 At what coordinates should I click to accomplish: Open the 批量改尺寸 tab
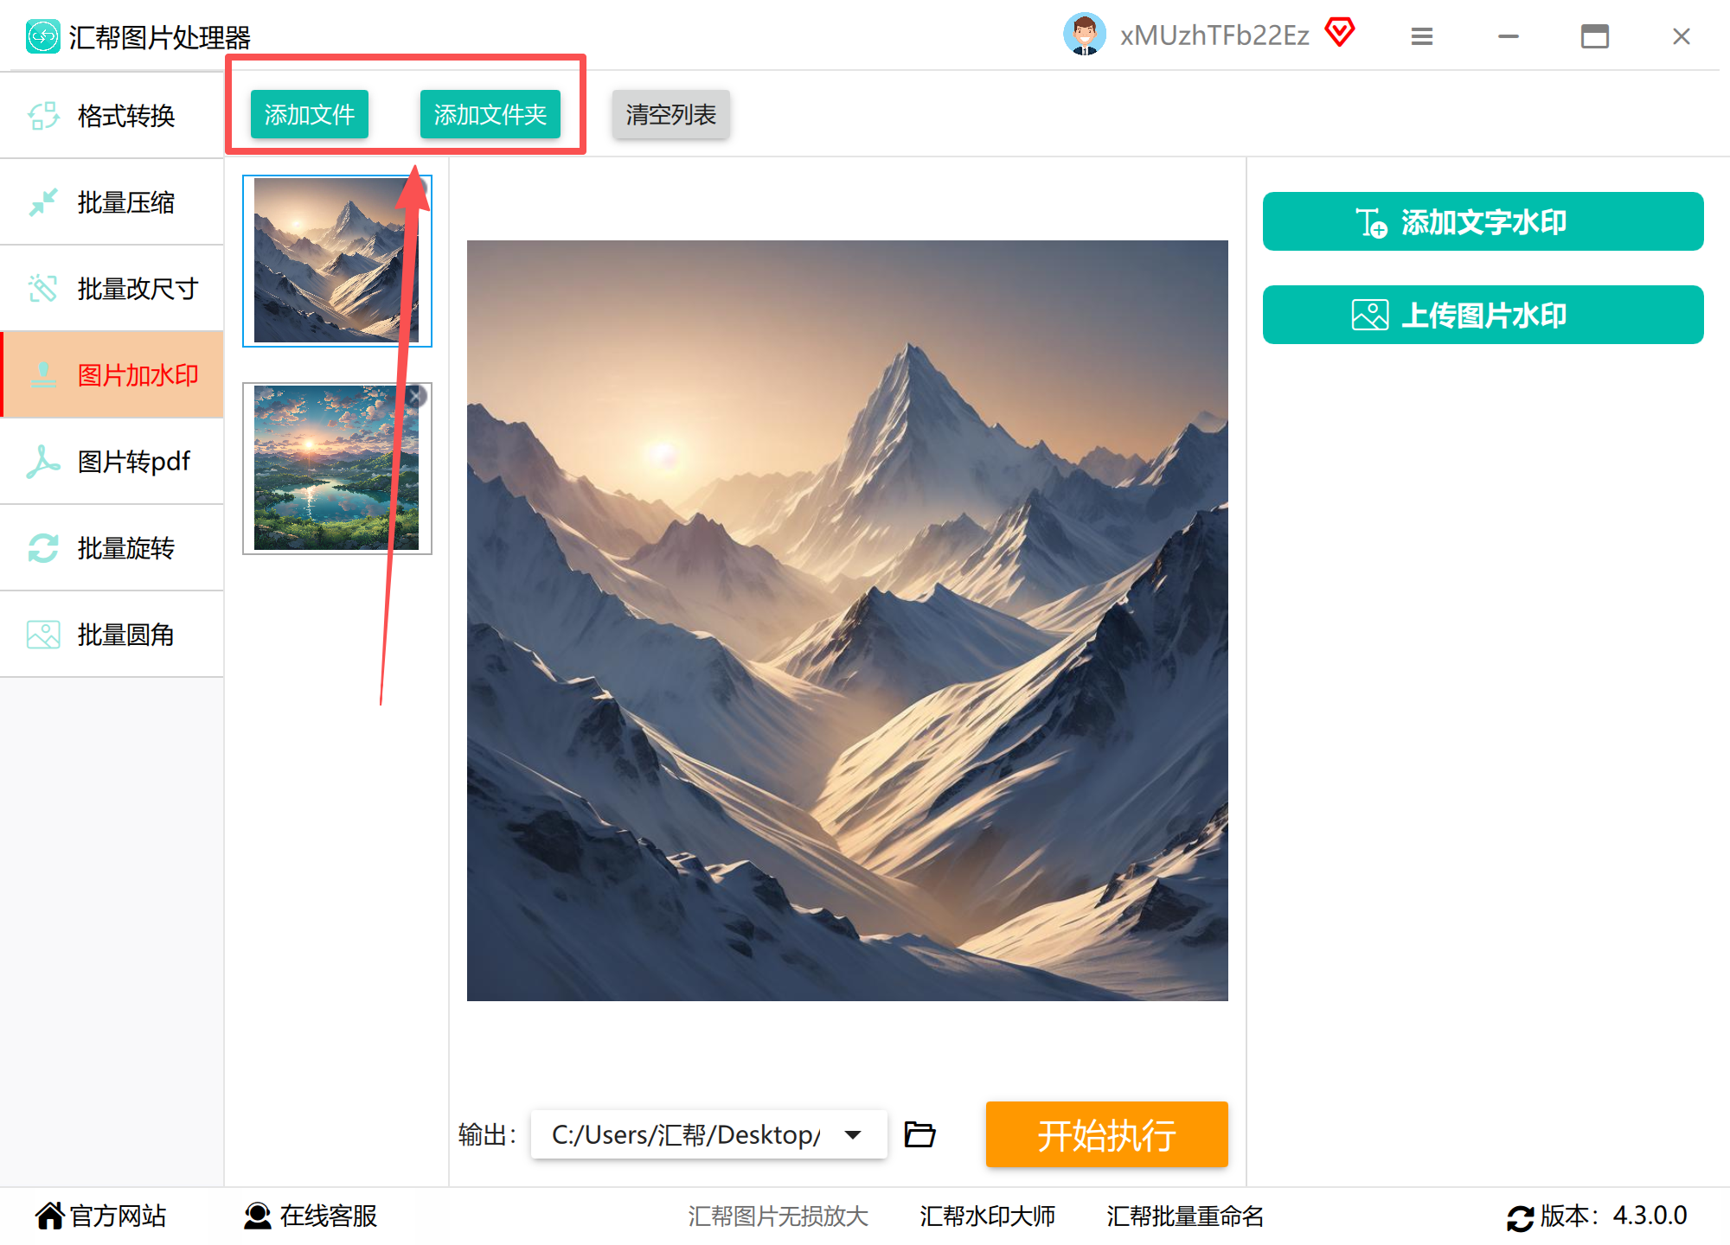click(112, 288)
